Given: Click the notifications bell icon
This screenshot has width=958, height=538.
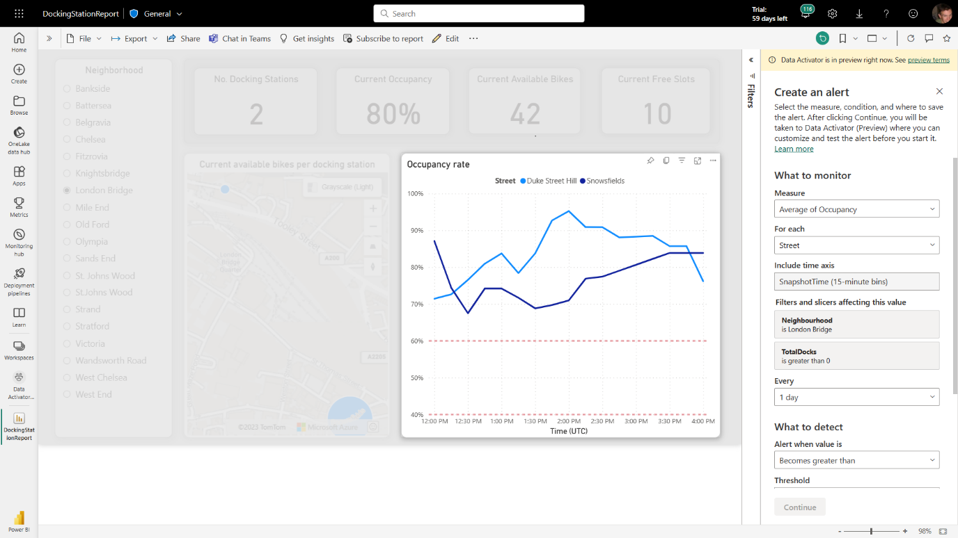Looking at the screenshot, I should tap(806, 14).
